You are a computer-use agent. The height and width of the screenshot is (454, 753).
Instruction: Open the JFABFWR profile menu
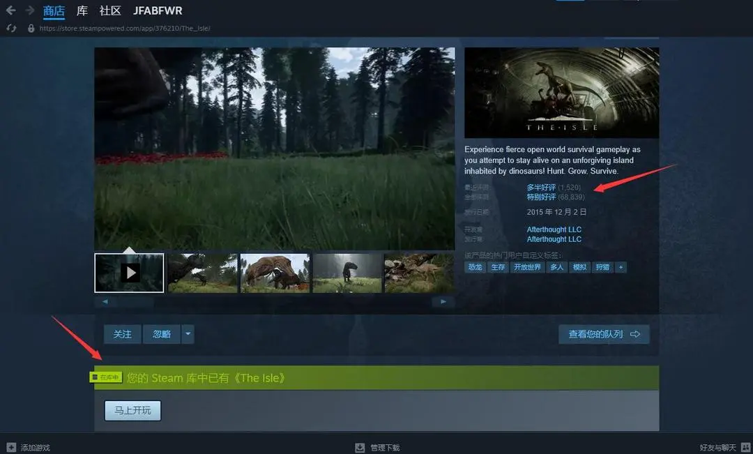tap(158, 10)
